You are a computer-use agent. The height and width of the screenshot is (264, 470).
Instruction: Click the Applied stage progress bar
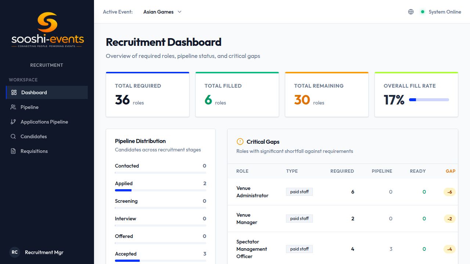(160, 190)
